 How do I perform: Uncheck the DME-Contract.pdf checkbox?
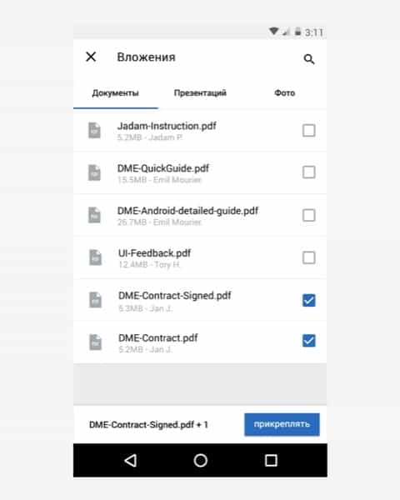(309, 340)
